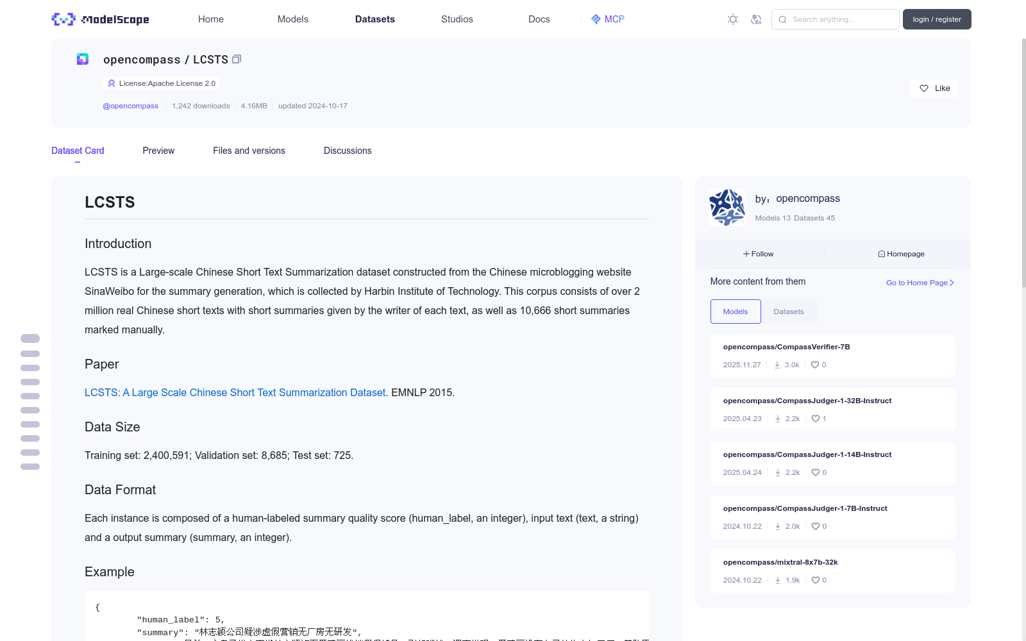Screen dimensions: 1026x641
Task: Click the MCP diamond icon
Action: coord(596,19)
